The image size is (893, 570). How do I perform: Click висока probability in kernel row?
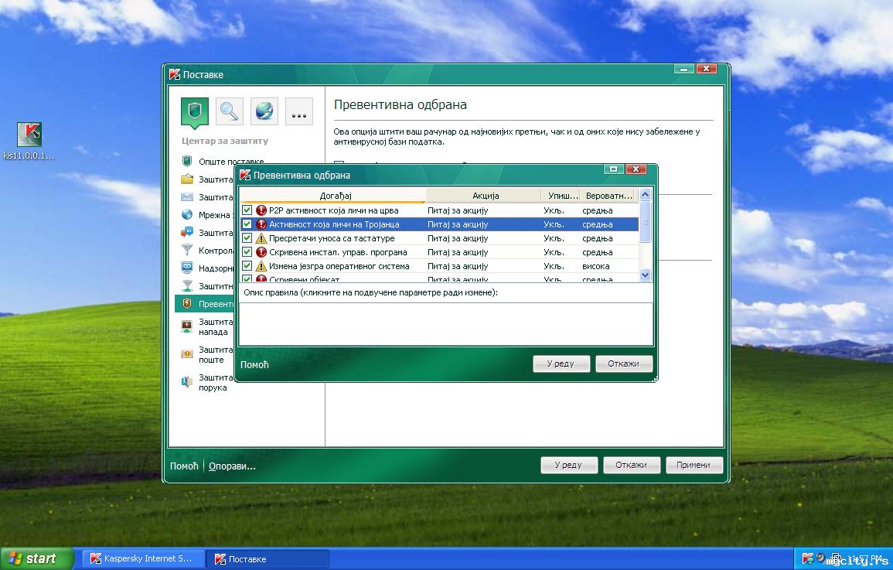[595, 266]
